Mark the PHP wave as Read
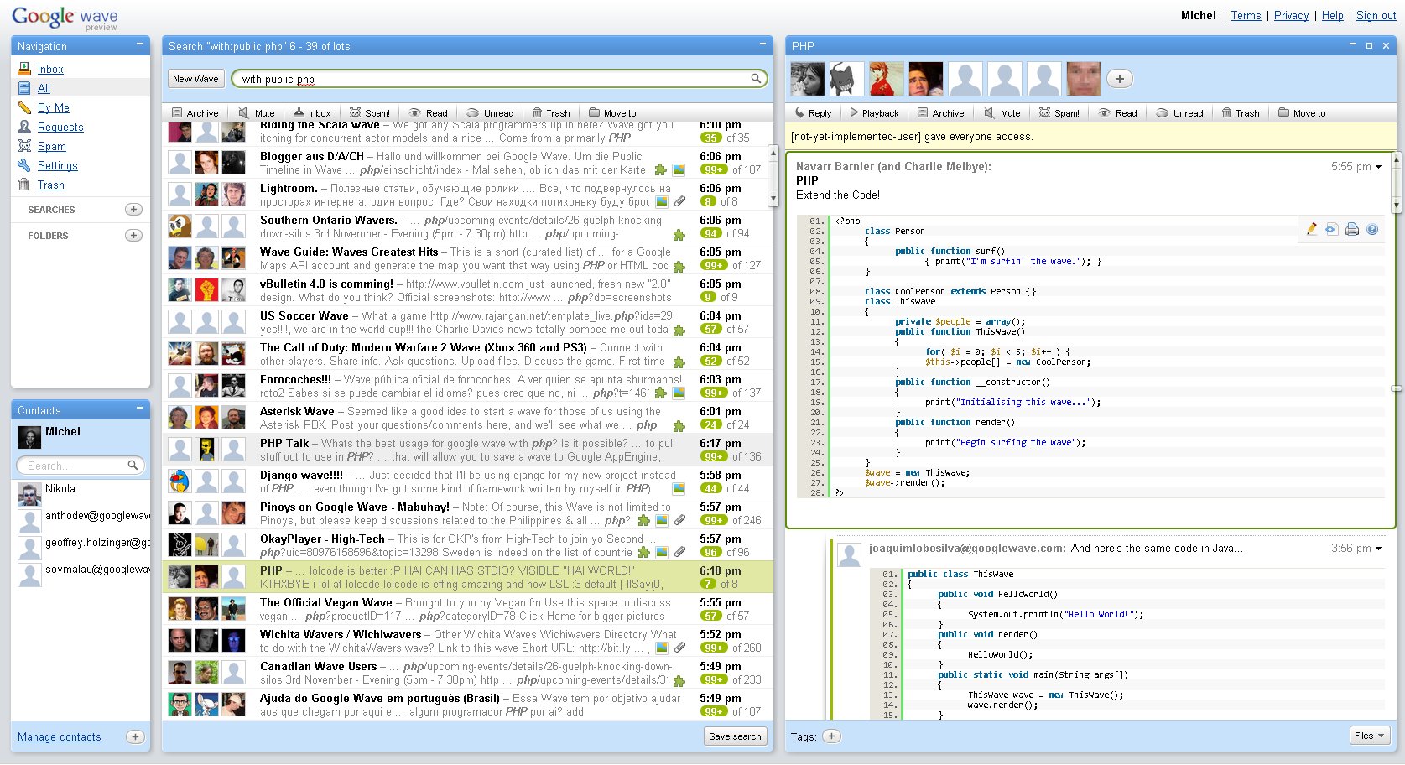The width and height of the screenshot is (1405, 765). (x=1118, y=112)
